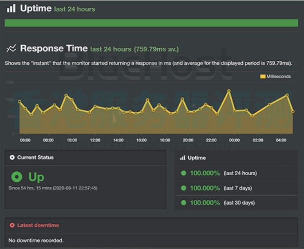Screen dimensions: 304x249
Task: Click the Latest downtime header
Action: [38, 225]
